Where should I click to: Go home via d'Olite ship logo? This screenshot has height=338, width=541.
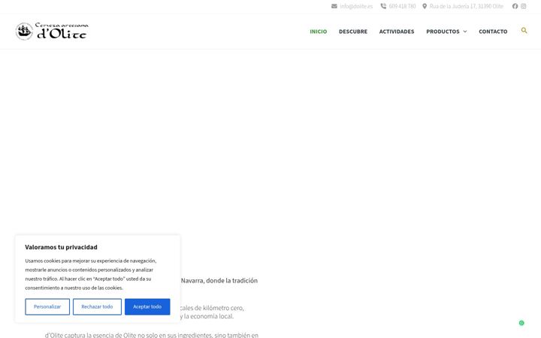[x=52, y=31]
